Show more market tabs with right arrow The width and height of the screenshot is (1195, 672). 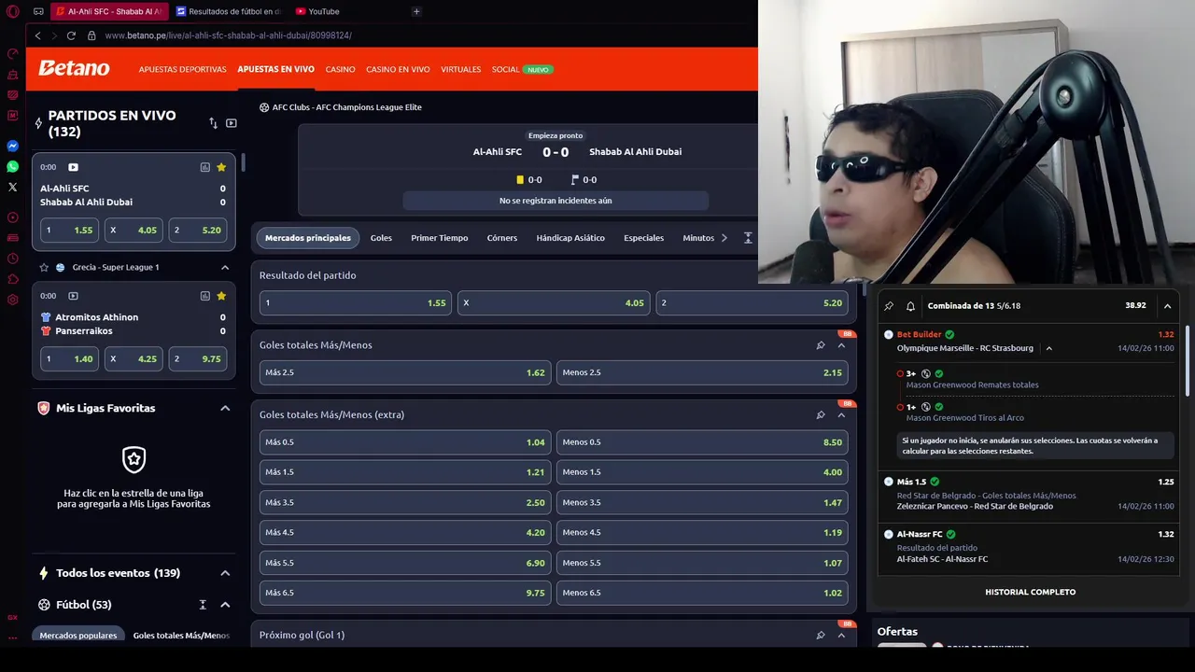tap(724, 238)
